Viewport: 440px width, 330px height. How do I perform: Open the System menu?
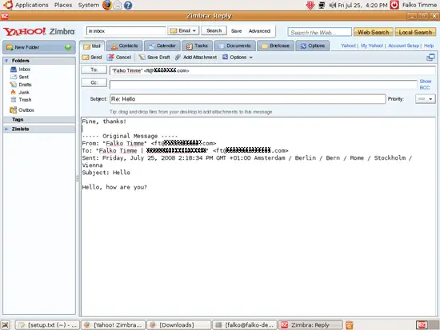tap(88, 5)
